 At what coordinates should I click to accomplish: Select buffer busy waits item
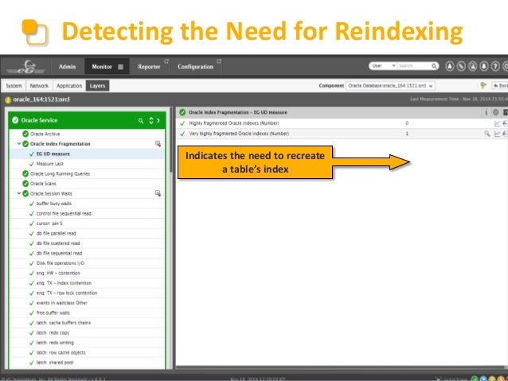click(x=54, y=204)
